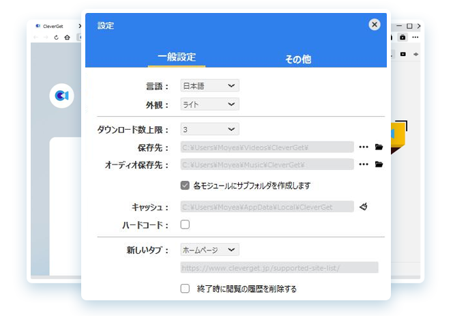This screenshot has width=453, height=316.
Task: Open three-dots menu in CleverGet window toolbar
Action: tap(415, 37)
